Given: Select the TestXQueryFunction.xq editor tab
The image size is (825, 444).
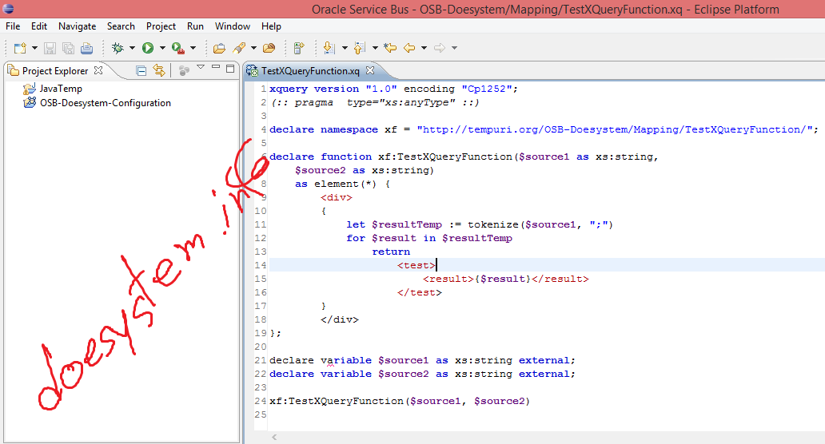Looking at the screenshot, I should (x=310, y=71).
